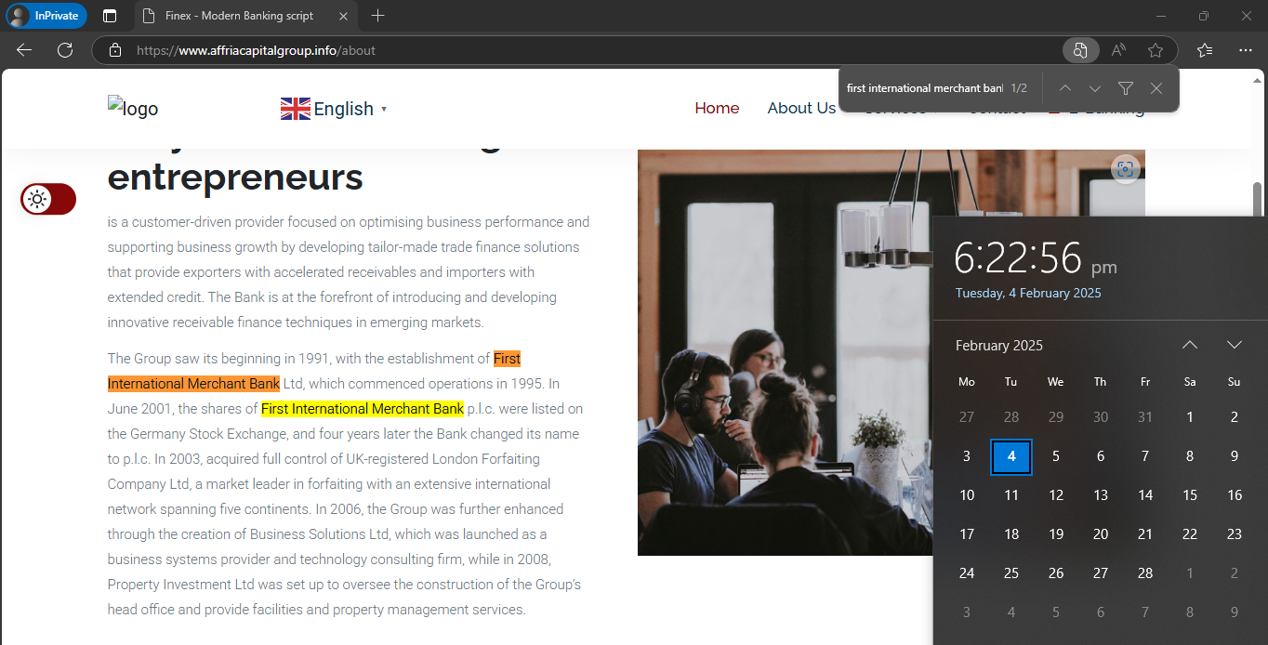The width and height of the screenshot is (1268, 645).
Task: Select February 21 in the calendar
Action: (x=1145, y=534)
